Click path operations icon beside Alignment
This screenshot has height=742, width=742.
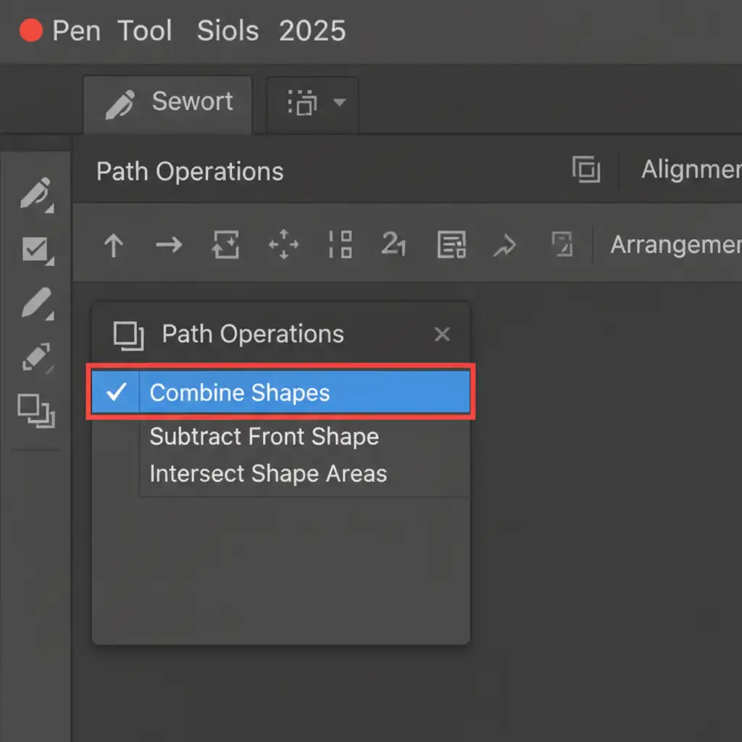pos(585,170)
